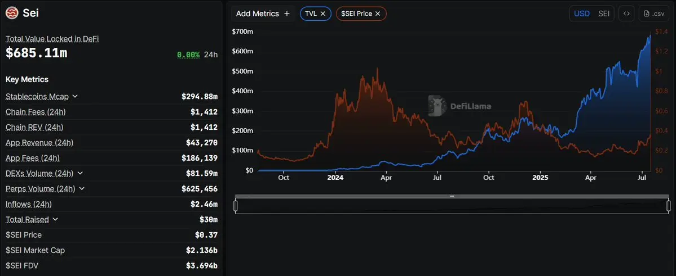
Task: Click the $30m total raised value
Action: tap(208, 219)
